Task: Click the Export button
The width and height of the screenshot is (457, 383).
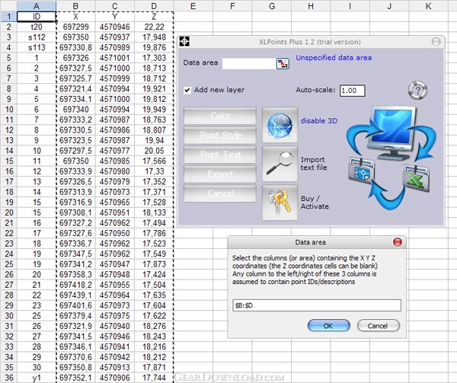Action: click(220, 174)
